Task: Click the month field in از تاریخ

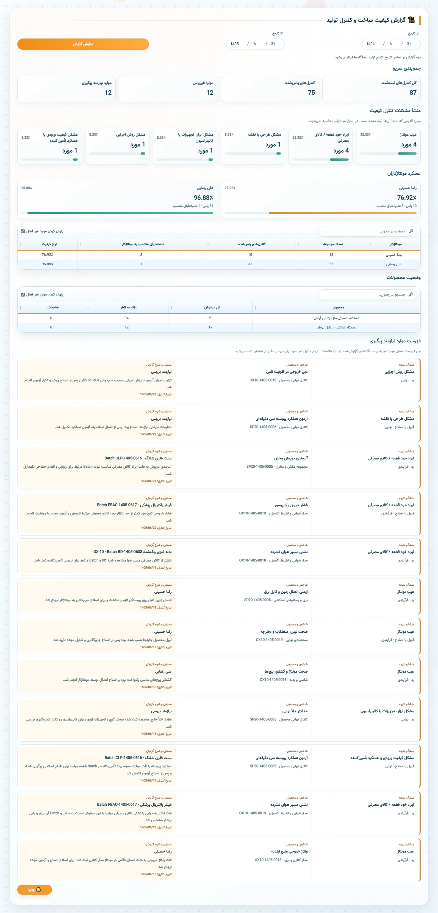Action: [390, 44]
